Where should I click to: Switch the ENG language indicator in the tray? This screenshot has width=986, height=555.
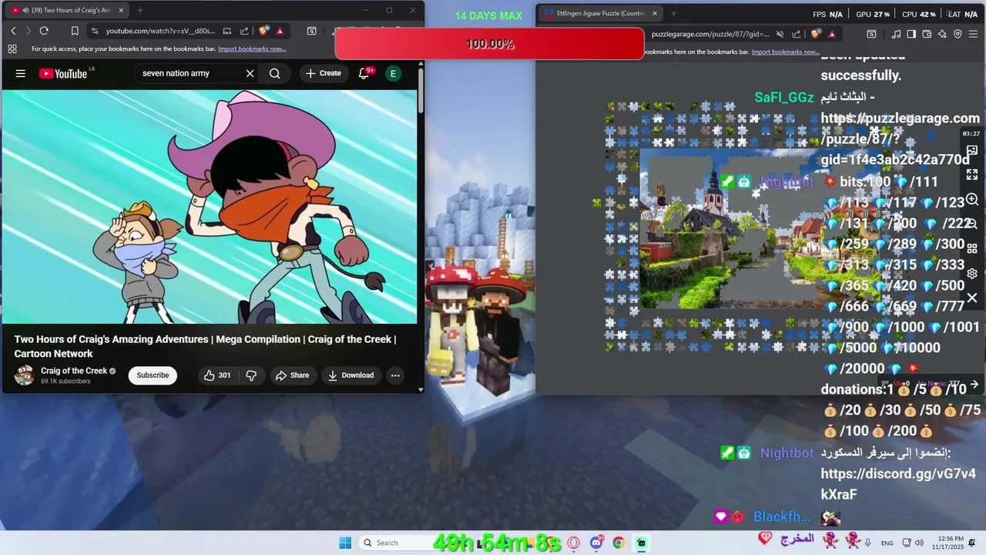coord(887,543)
